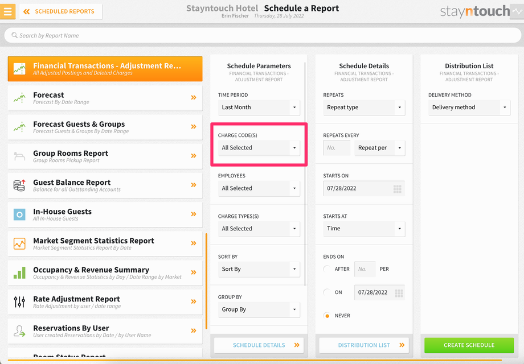Open the hamburger main menu
This screenshot has height=364, width=524.
(x=7, y=11)
